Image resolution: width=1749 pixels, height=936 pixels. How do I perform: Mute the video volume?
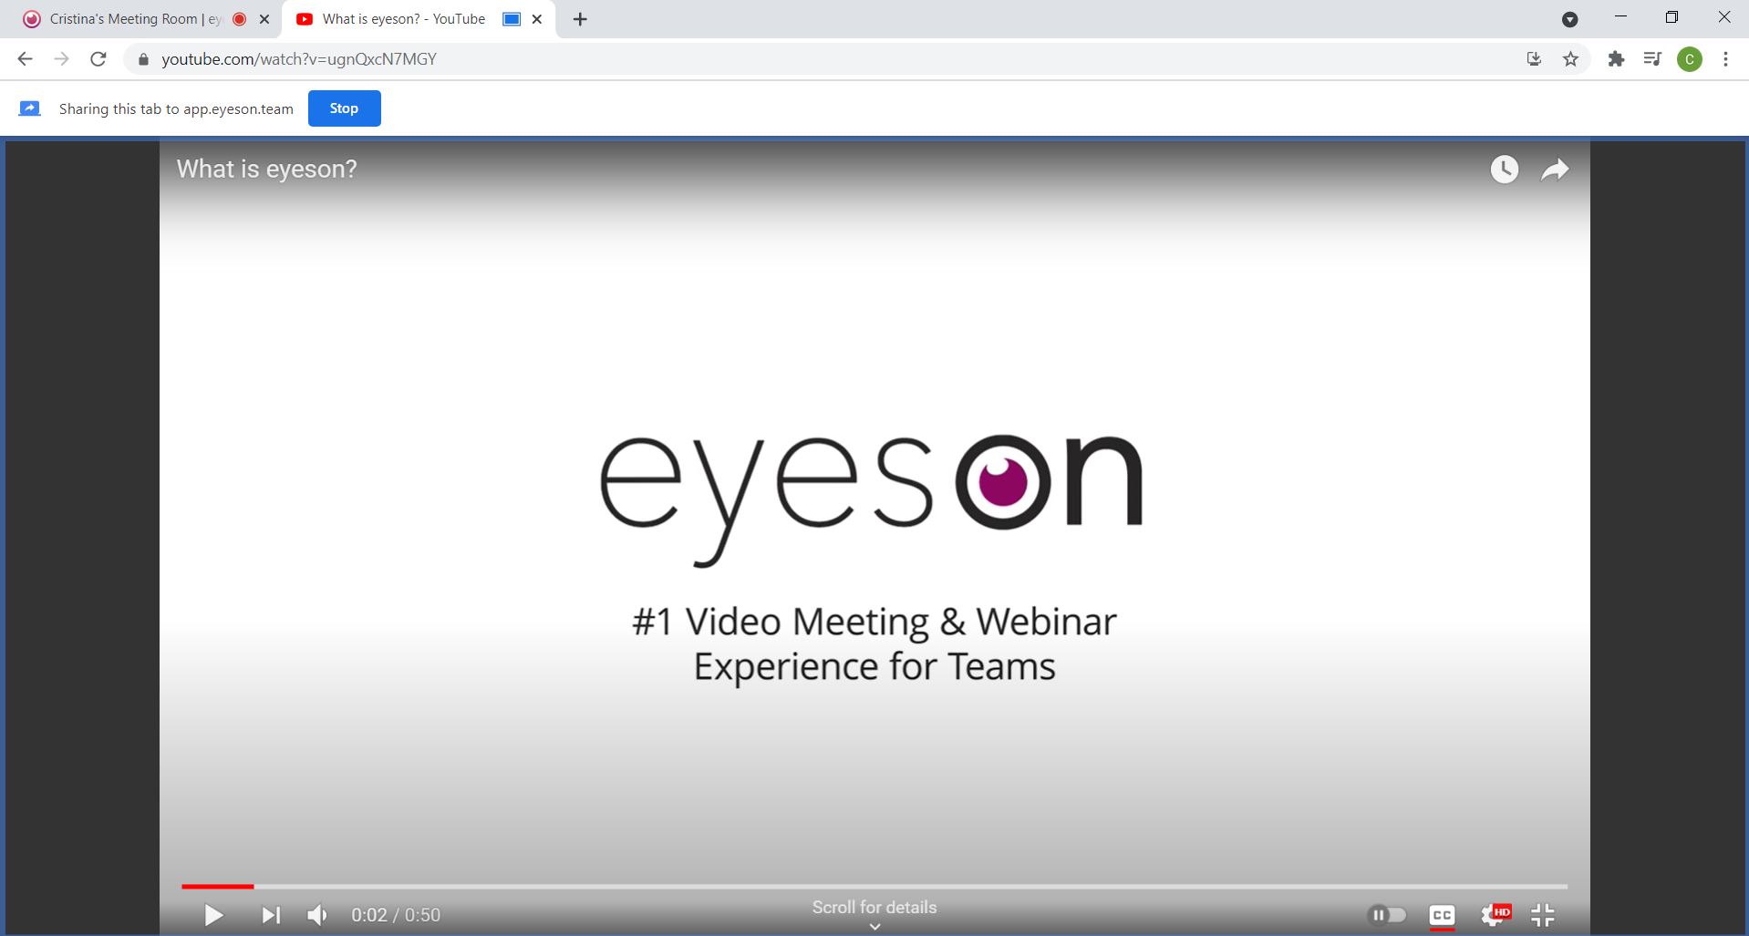tap(317, 915)
